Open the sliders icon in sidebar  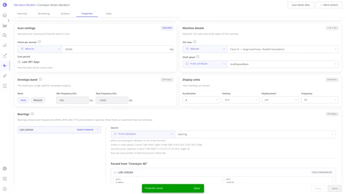pos(5,178)
